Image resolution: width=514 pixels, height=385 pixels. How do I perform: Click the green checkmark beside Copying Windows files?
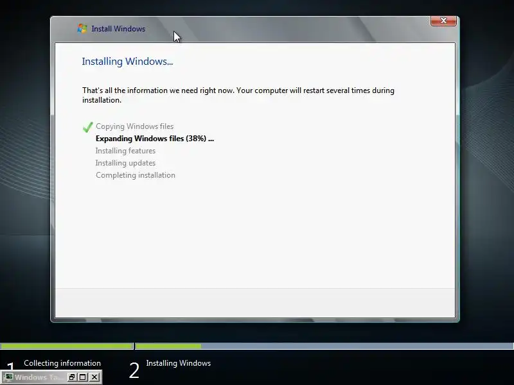[x=88, y=127]
